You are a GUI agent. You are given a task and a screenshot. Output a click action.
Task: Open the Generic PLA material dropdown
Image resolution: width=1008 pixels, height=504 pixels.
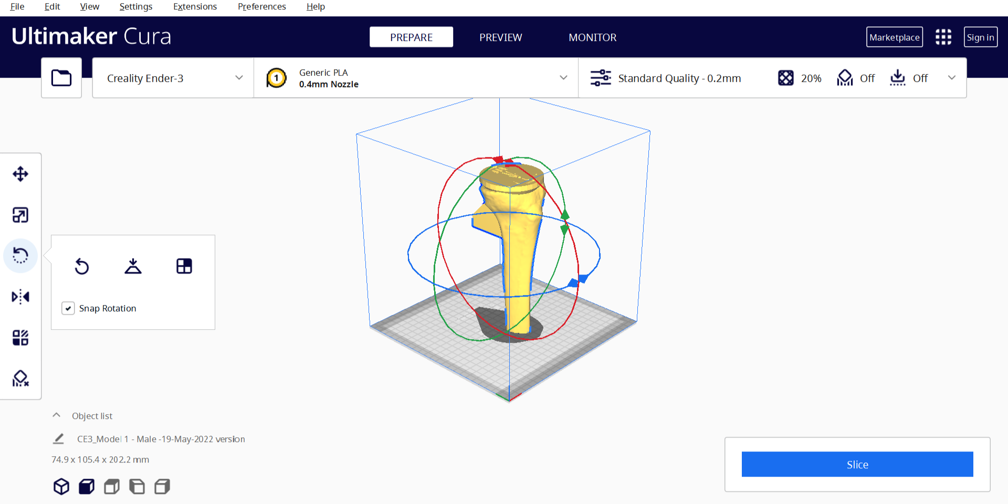pyautogui.click(x=416, y=78)
